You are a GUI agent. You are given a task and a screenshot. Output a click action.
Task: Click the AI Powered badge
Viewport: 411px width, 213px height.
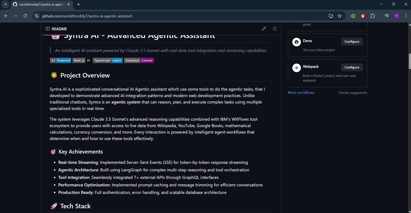pos(60,60)
